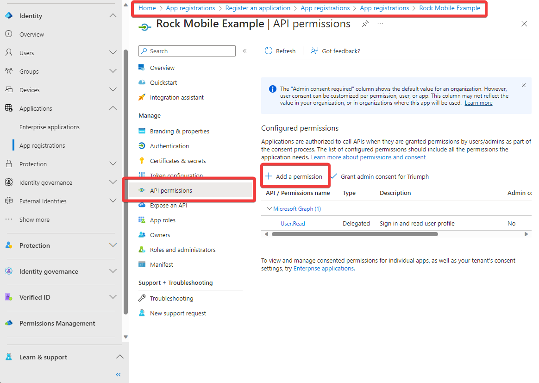Click the Got feedback person icon
Viewport: 539px width, 383px height.
314,50
